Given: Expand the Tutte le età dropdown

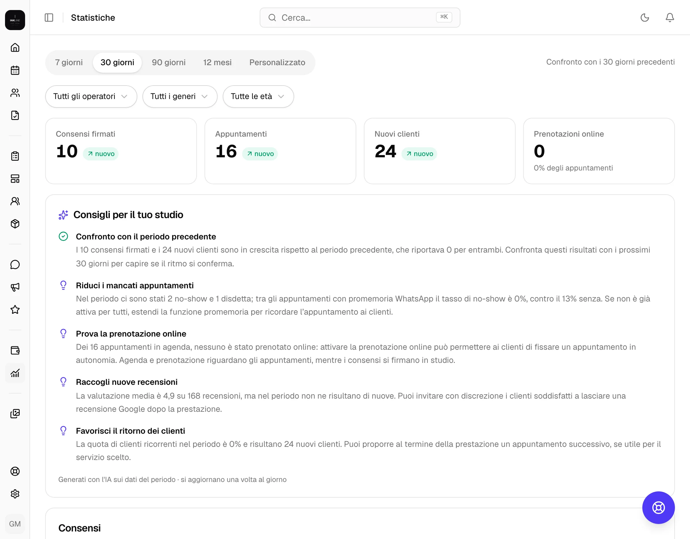Looking at the screenshot, I should [x=258, y=96].
